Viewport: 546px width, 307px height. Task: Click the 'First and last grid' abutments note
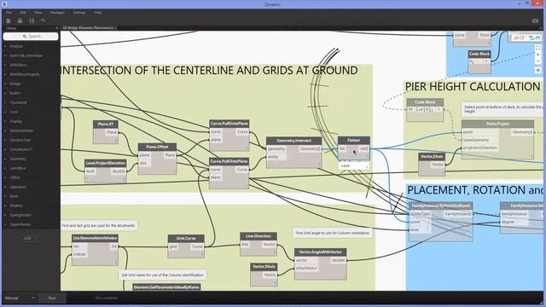99,225
